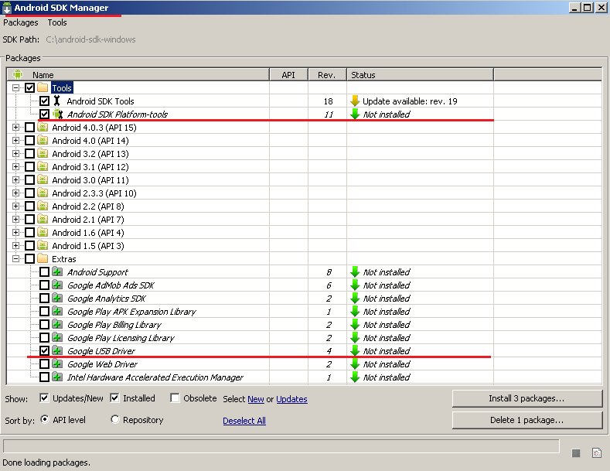The height and width of the screenshot is (471, 610).
Task: Check the Android 4.0.3 (API 15) checkbox
Action: coord(29,128)
